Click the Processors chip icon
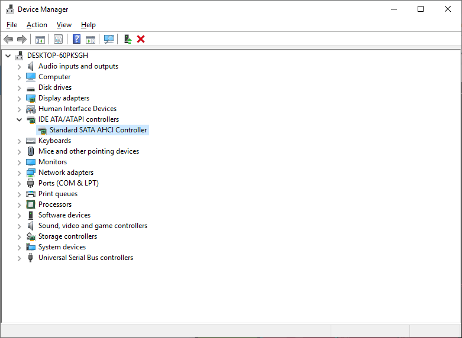The height and width of the screenshot is (338, 462). (x=31, y=204)
